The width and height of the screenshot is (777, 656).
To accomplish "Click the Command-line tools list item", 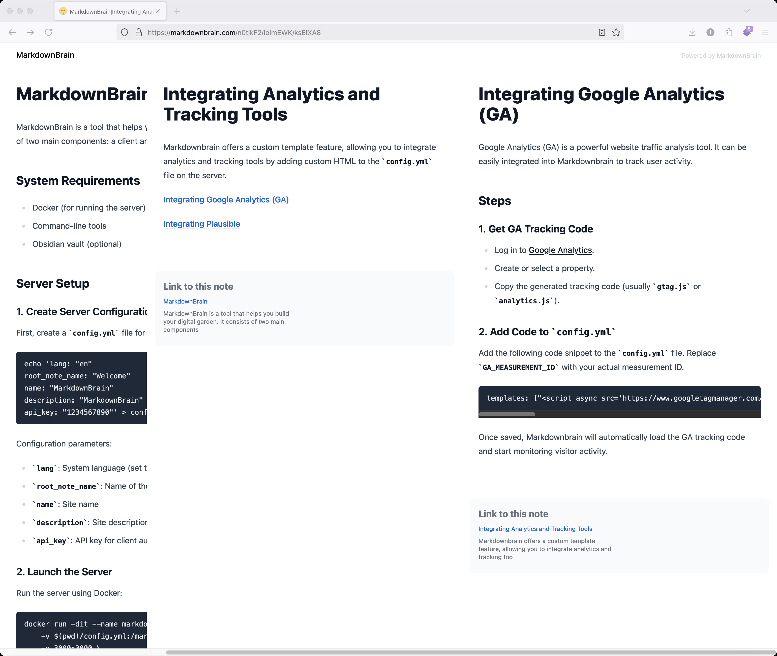I will (69, 226).
